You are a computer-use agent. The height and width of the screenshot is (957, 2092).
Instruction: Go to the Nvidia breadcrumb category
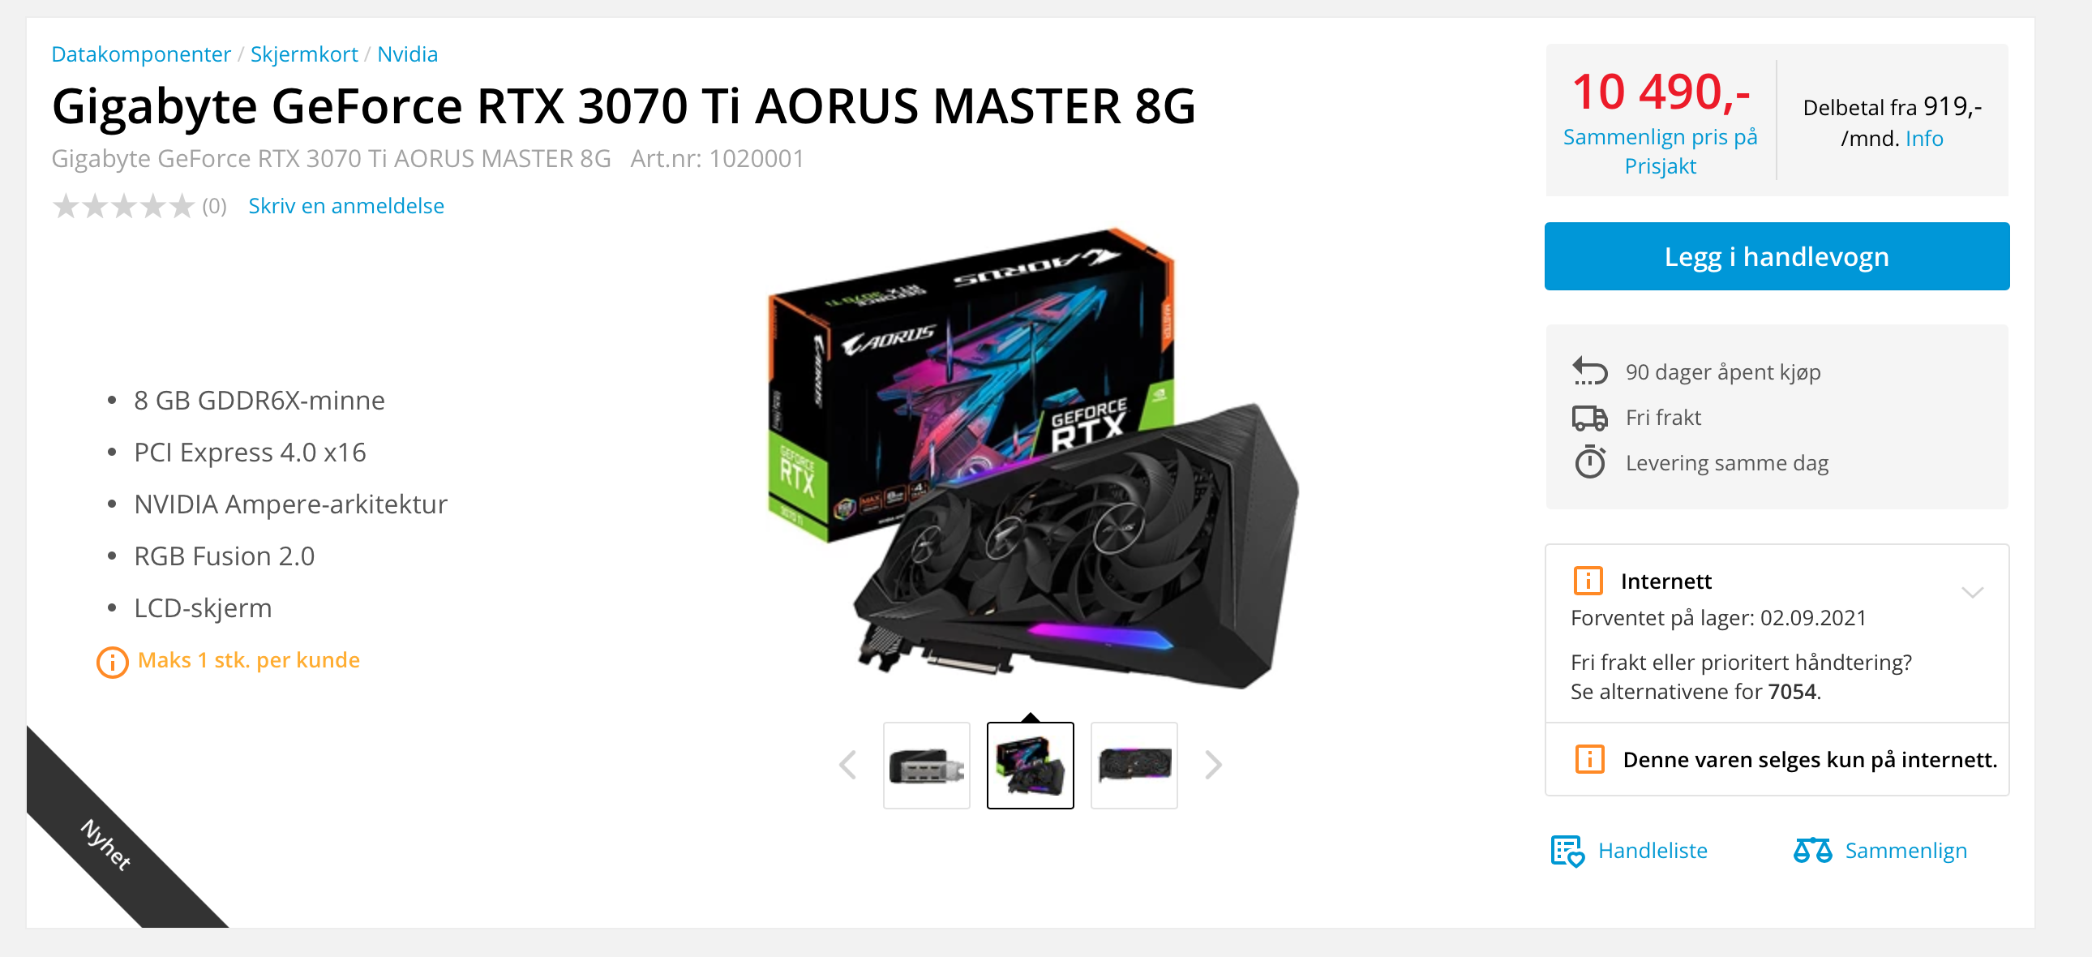click(407, 54)
